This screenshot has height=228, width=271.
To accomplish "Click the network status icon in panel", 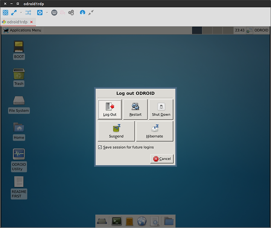I will pyautogui.click(x=250, y=30).
